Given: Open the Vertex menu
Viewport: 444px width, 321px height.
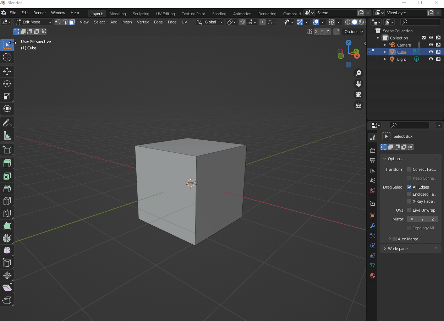Looking at the screenshot, I should [x=143, y=22].
